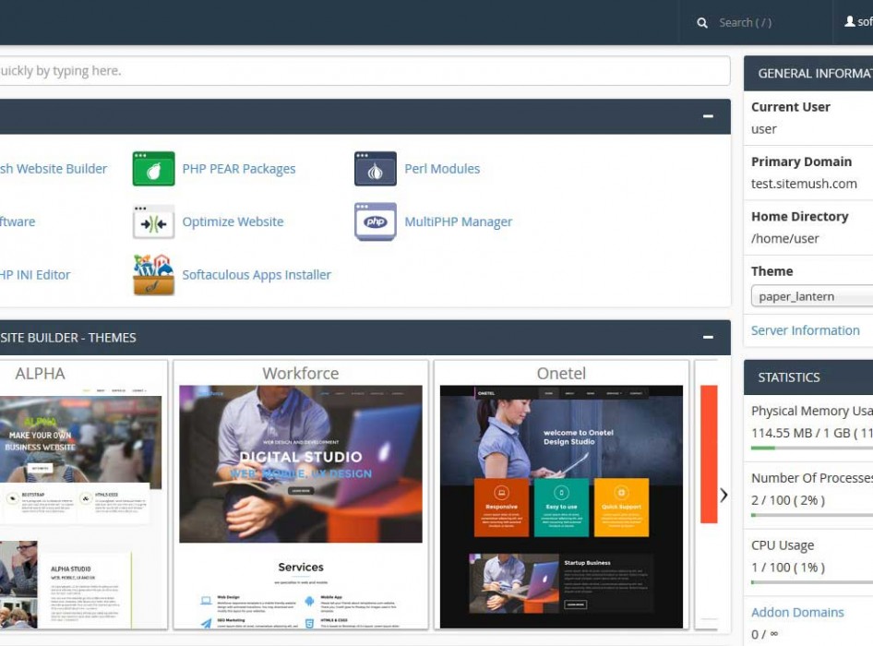873x646 pixels.
Task: Click the MultiPHP Manager php icon
Action: click(x=376, y=221)
